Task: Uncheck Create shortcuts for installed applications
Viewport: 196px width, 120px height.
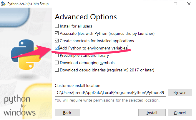Action: 57,41
